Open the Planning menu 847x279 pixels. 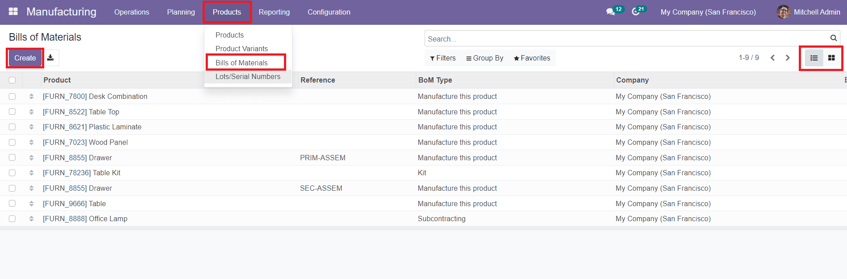(x=181, y=12)
